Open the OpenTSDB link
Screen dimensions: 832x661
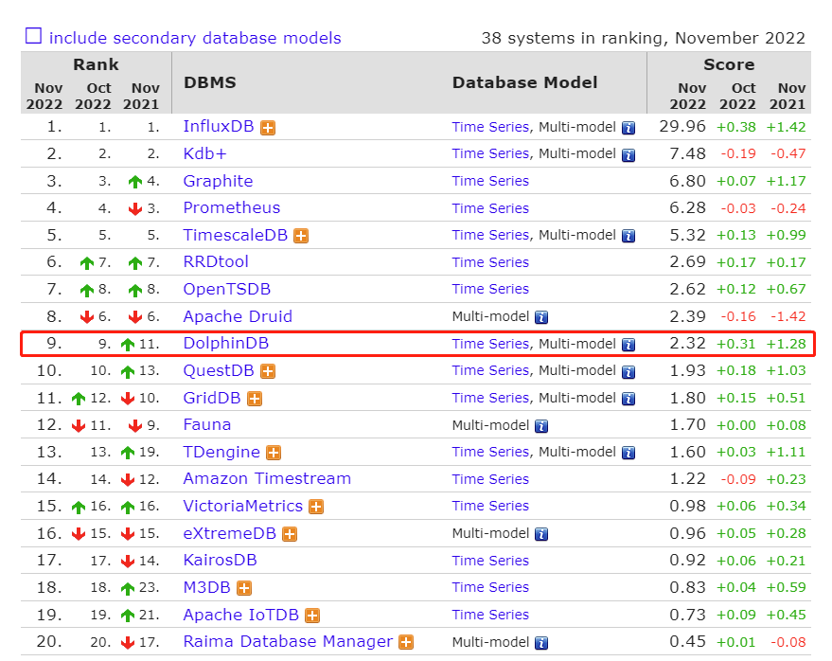(x=227, y=289)
